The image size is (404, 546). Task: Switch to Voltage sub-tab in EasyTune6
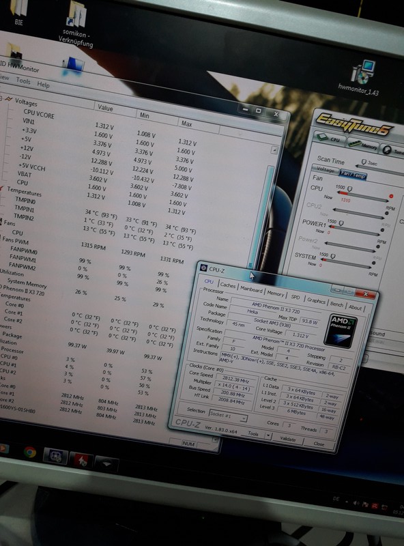point(325,169)
